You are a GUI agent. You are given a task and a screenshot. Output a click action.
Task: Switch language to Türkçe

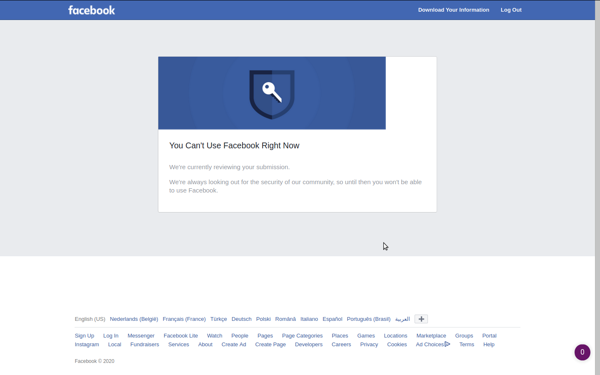tap(219, 319)
